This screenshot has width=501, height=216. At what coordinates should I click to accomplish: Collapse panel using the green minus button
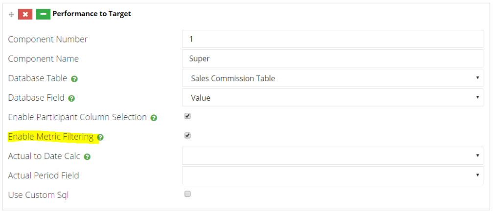(43, 14)
